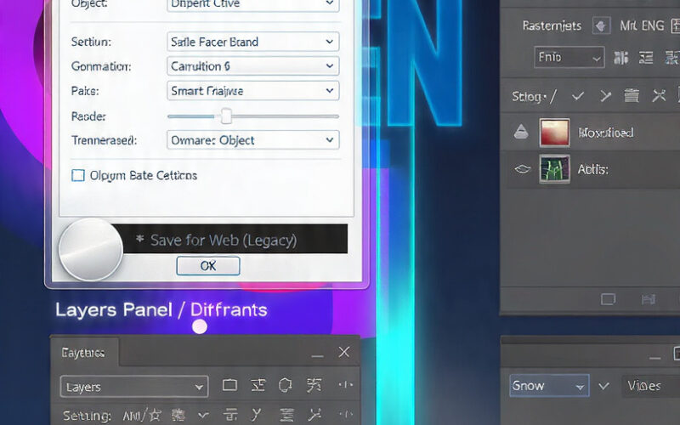Click the checkmark icon in the Stiog row
This screenshot has height=425, width=680.
point(578,96)
